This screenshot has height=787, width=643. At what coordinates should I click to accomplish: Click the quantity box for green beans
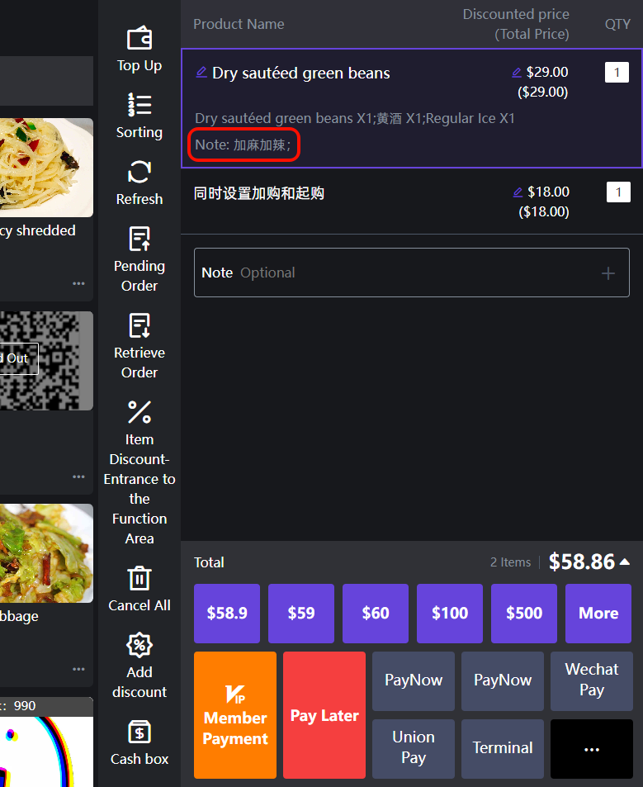click(617, 73)
